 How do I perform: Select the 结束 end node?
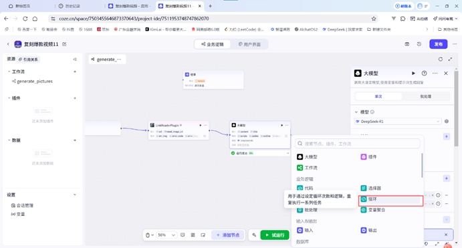(213, 80)
